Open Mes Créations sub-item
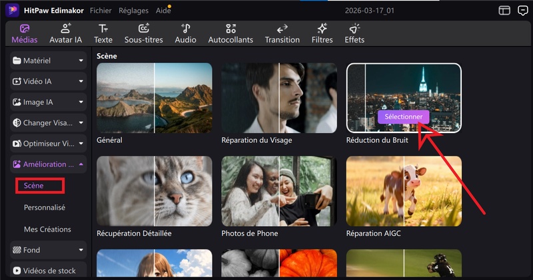 coord(47,229)
